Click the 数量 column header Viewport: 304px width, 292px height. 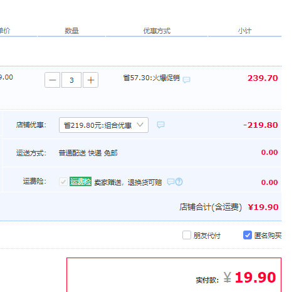[71, 31]
